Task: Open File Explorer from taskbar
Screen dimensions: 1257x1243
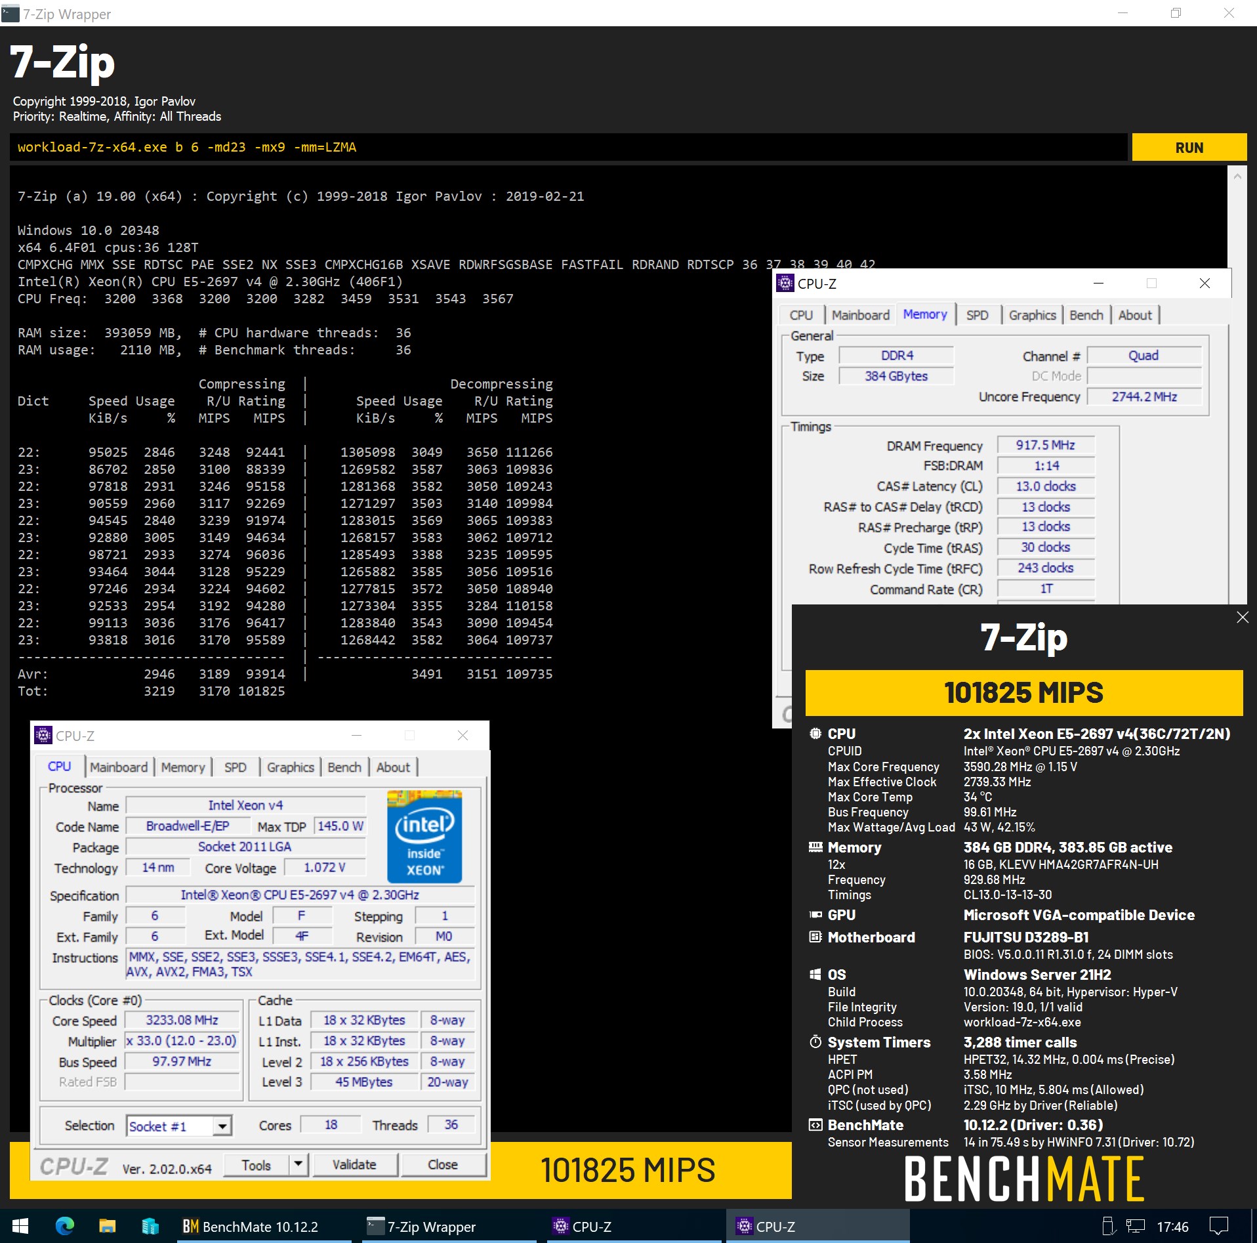Action: (x=107, y=1226)
